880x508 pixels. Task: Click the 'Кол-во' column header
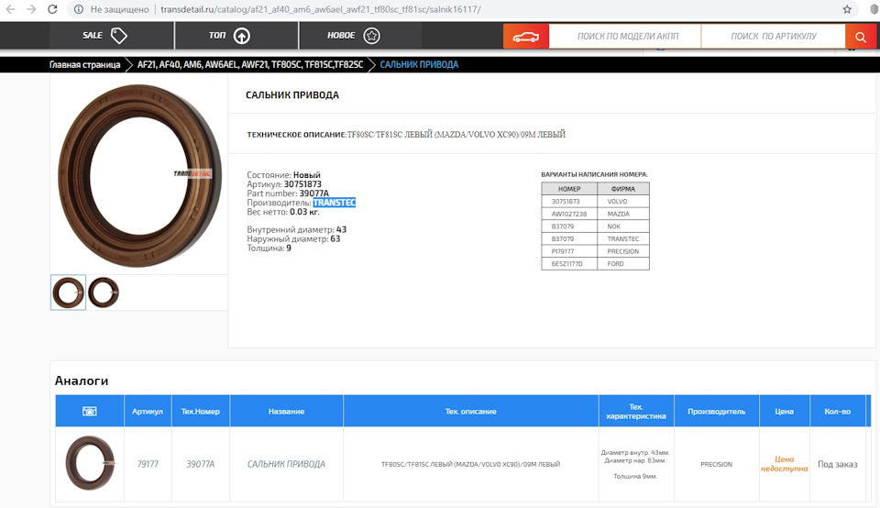tap(837, 412)
